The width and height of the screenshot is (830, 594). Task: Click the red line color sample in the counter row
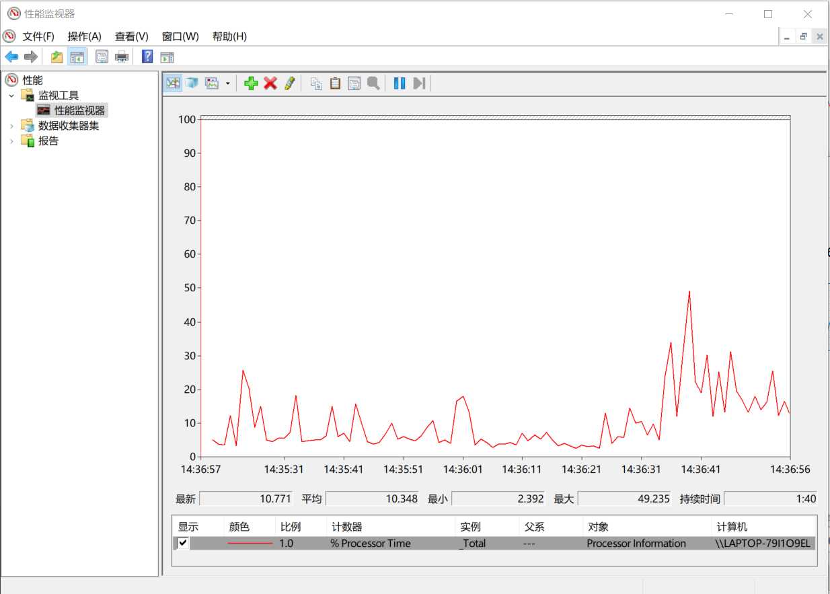coord(250,543)
